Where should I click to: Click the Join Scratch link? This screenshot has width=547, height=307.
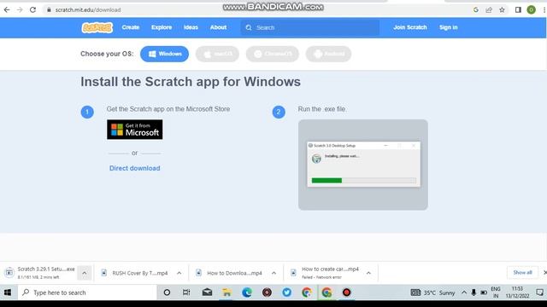(410, 27)
